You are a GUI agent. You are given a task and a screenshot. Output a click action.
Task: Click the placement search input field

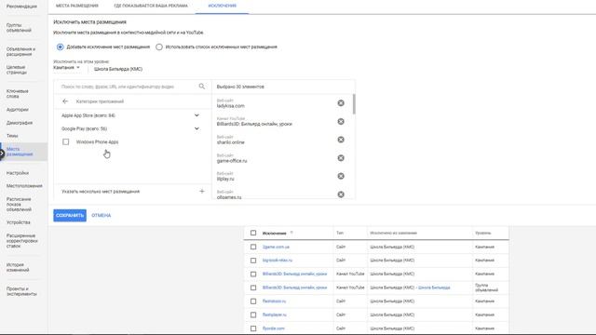(129, 87)
